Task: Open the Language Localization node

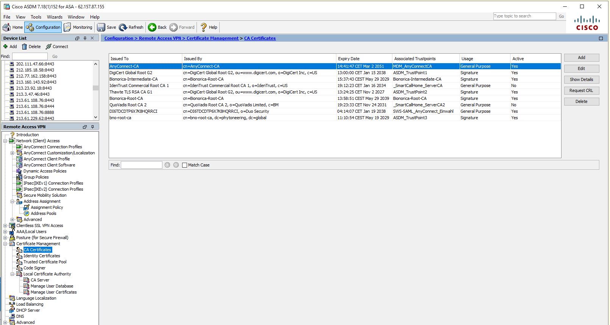Action: pos(36,298)
